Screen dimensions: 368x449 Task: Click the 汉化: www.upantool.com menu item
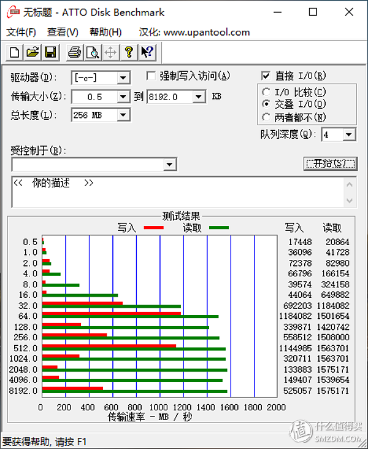point(194,32)
